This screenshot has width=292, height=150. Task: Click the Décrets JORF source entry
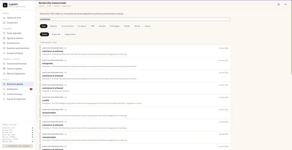coord(18,142)
